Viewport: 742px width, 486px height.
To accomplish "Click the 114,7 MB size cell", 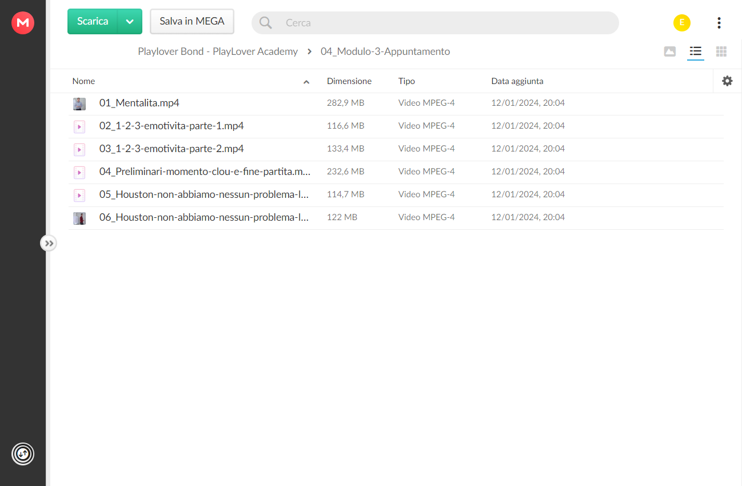I will tap(345, 194).
